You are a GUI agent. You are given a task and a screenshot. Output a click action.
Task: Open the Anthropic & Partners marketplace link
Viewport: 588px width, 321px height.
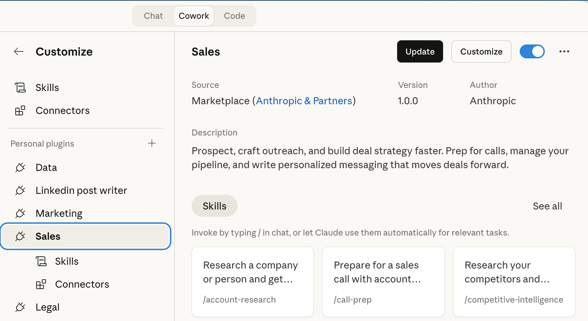pyautogui.click(x=304, y=101)
